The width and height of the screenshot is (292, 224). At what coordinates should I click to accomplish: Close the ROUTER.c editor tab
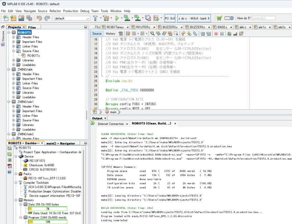pyautogui.click(x=154, y=27)
